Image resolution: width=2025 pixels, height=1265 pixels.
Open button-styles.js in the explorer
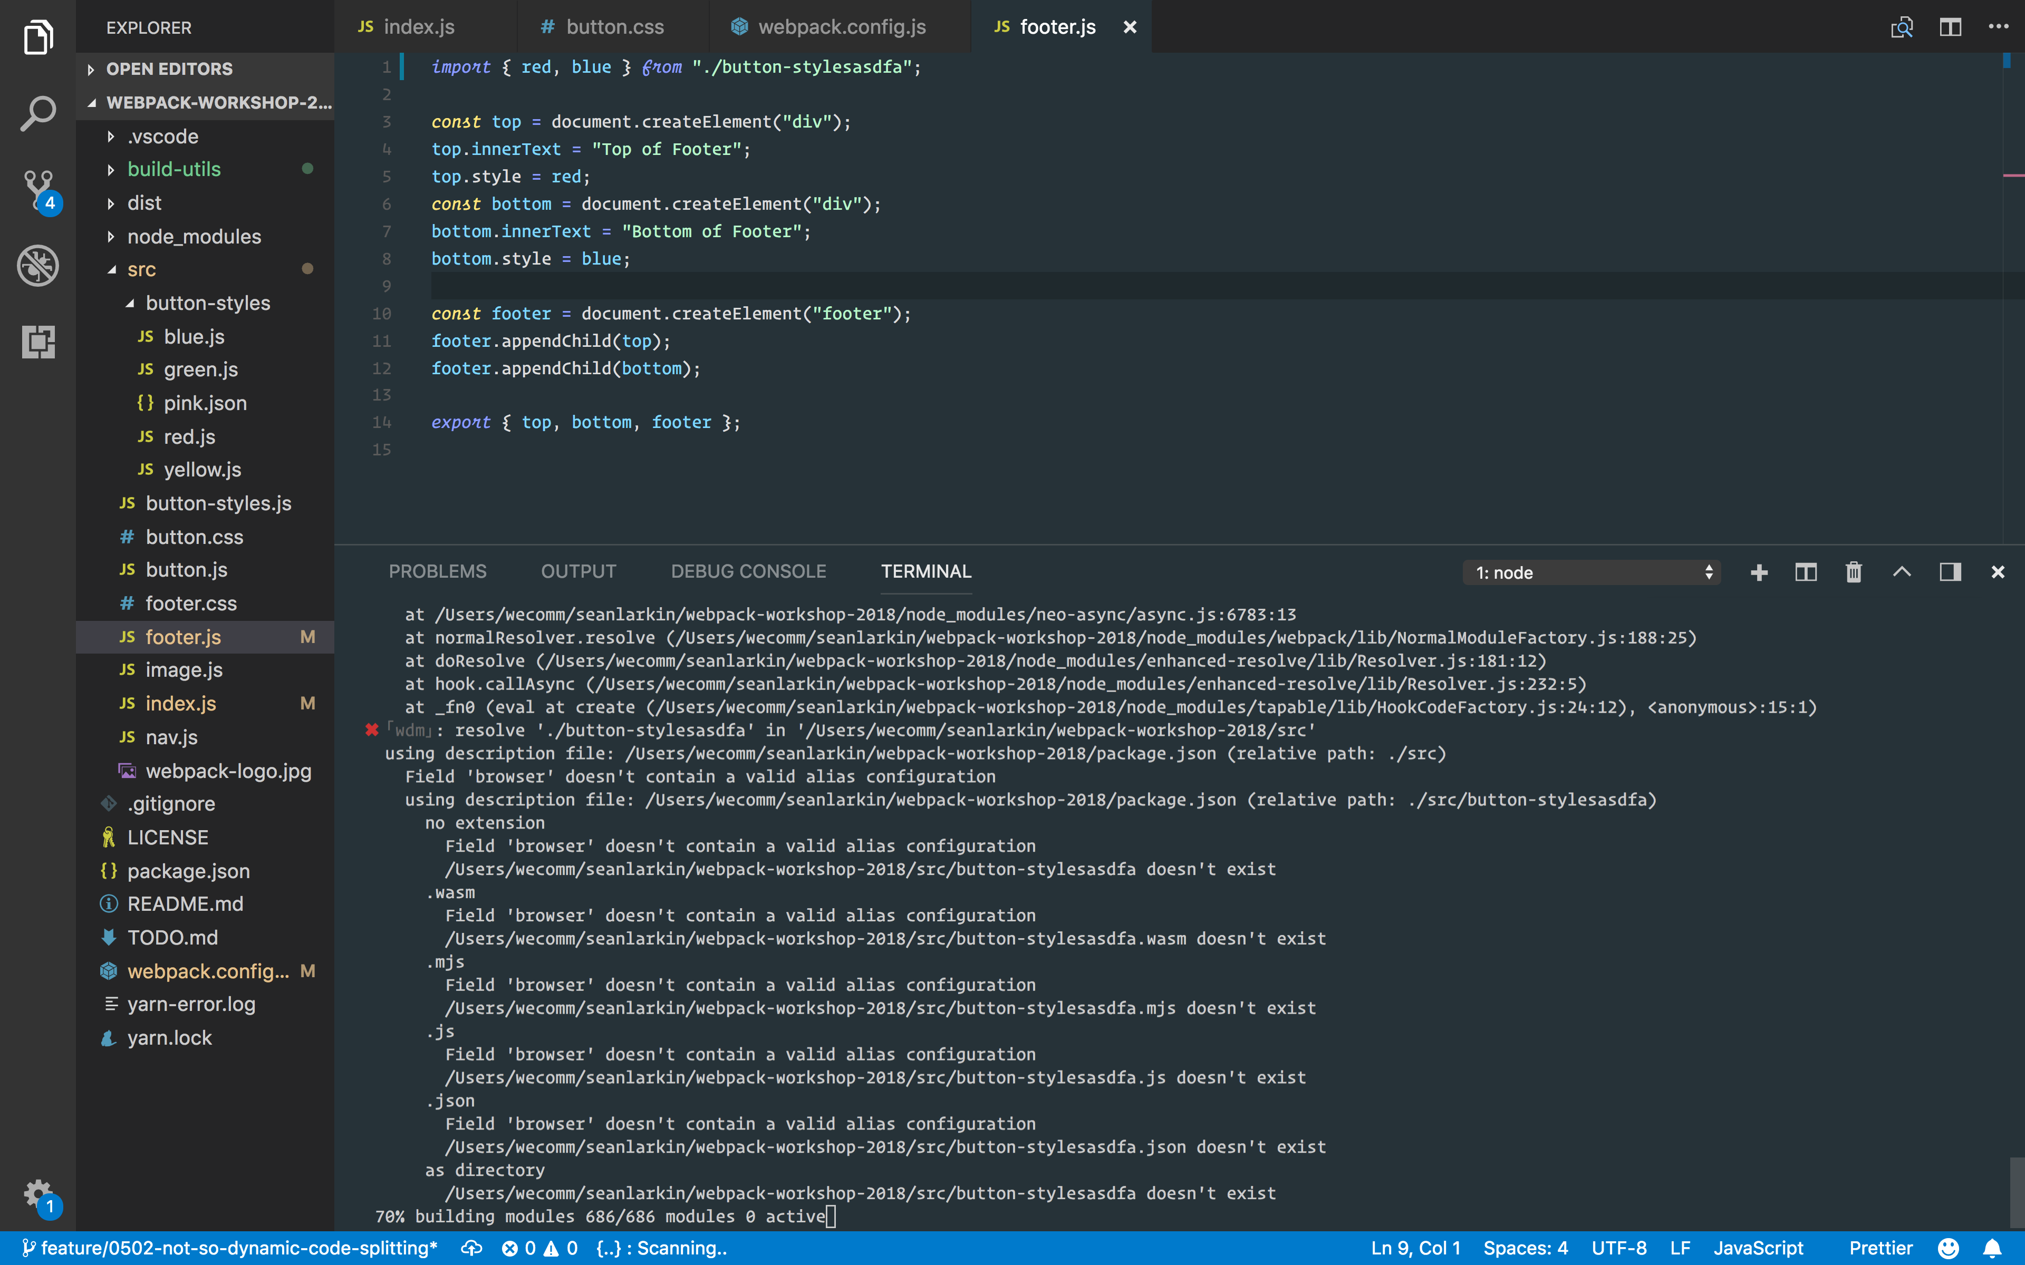coord(218,503)
